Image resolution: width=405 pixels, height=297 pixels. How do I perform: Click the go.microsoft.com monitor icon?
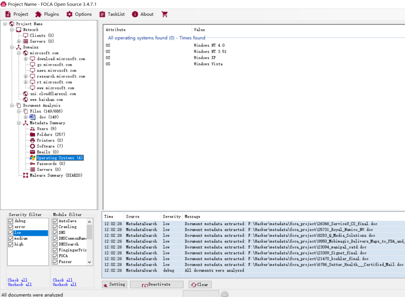pos(33,64)
